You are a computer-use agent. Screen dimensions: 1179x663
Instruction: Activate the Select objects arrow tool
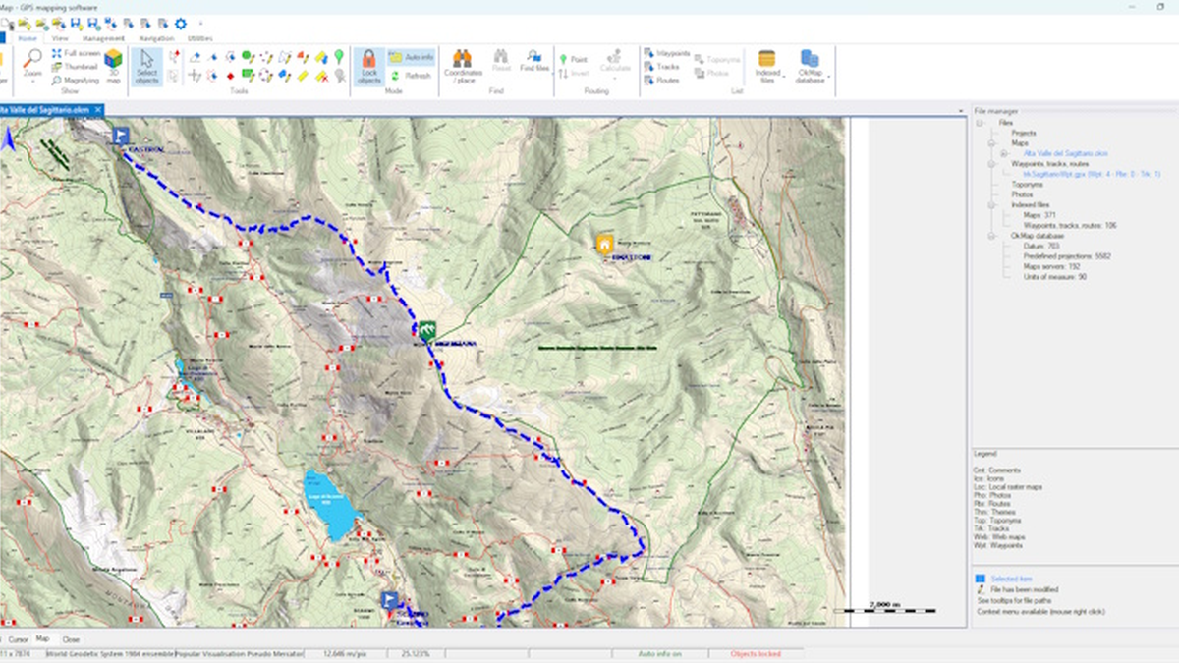point(146,66)
